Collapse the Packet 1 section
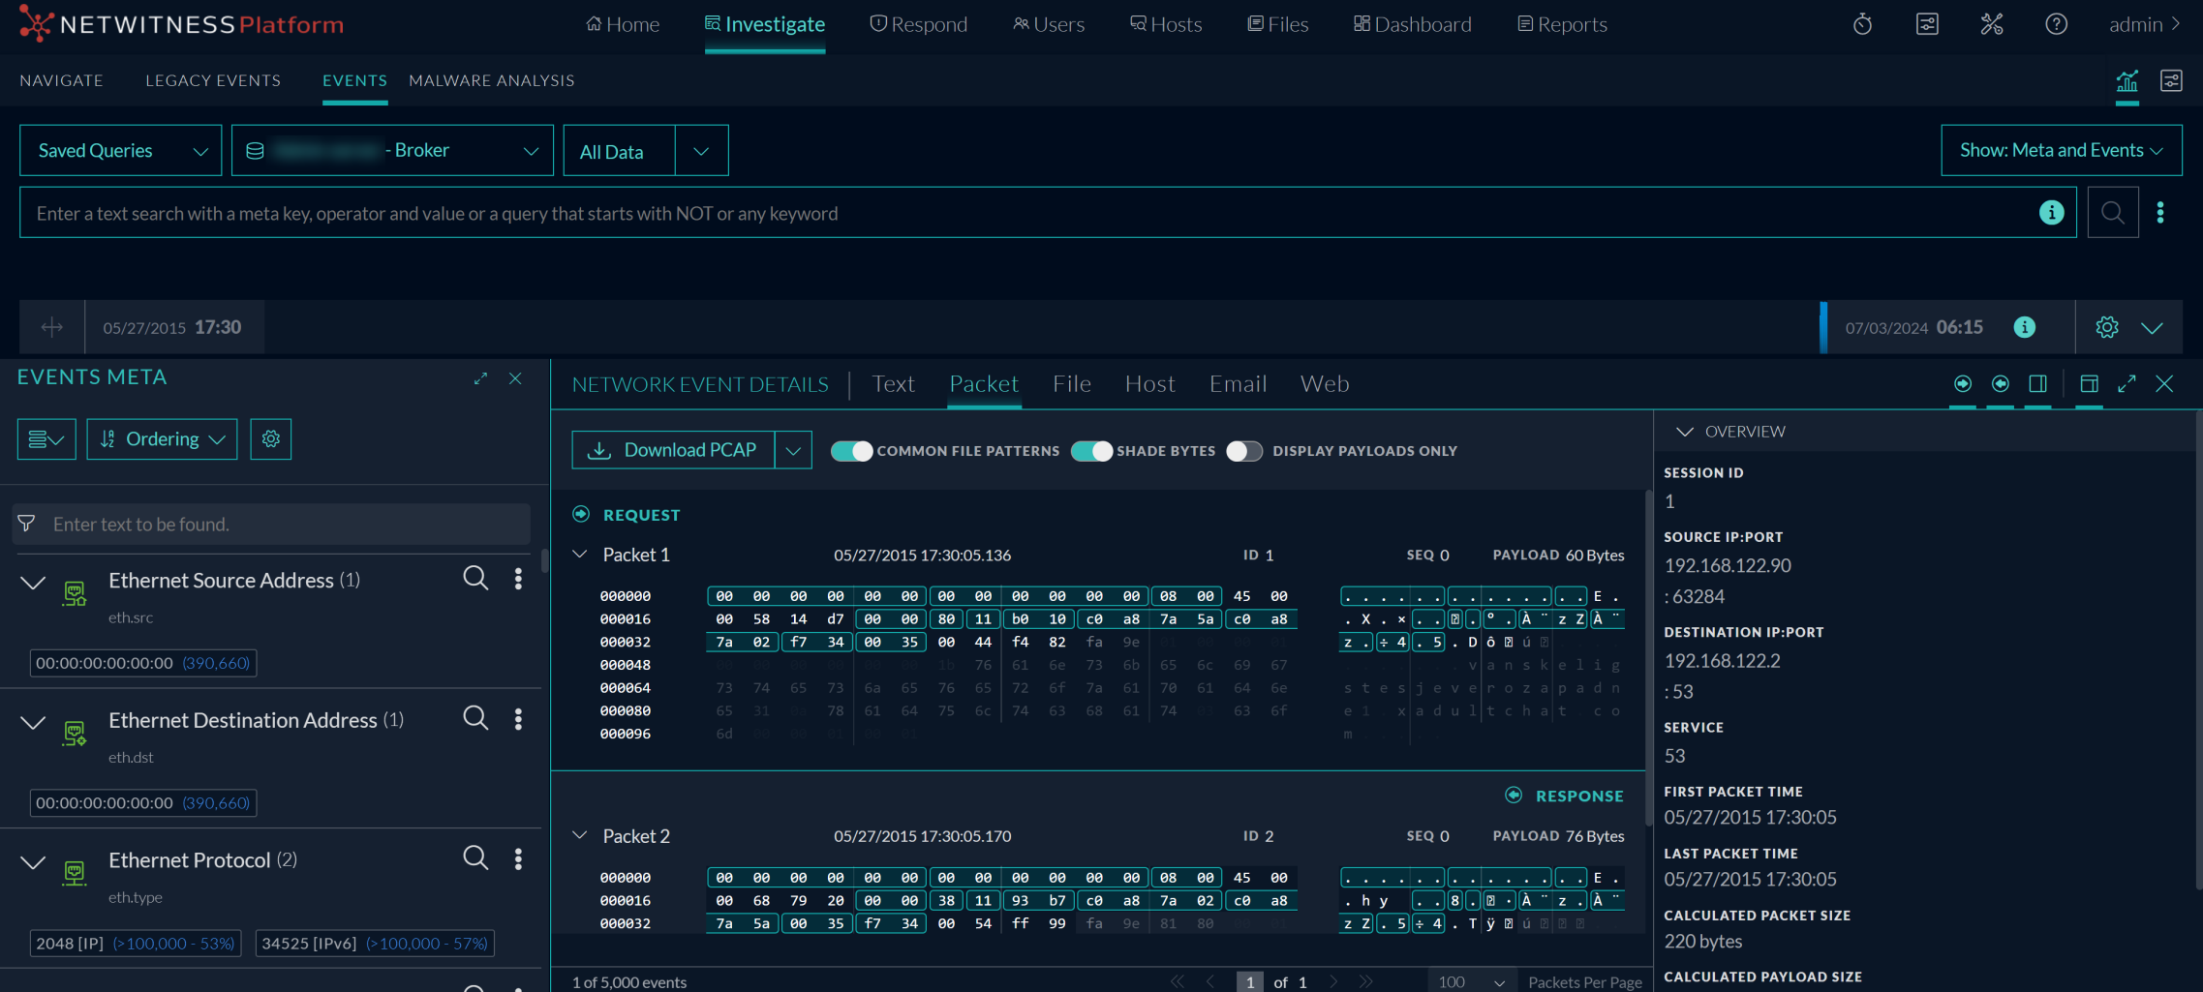The image size is (2203, 992). point(580,555)
